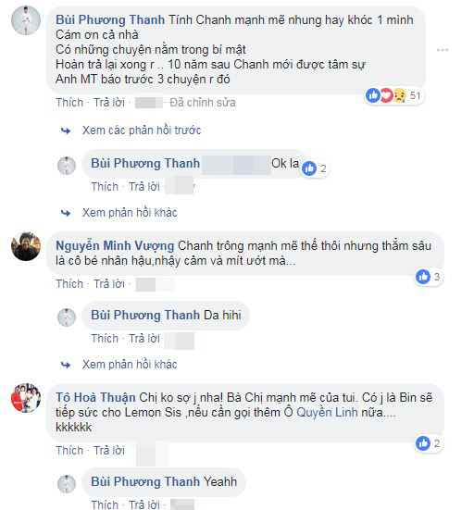474x510 pixels.
Task: Open Bùi Phương Thanh's avatar on top comment
Action: (x=26, y=20)
